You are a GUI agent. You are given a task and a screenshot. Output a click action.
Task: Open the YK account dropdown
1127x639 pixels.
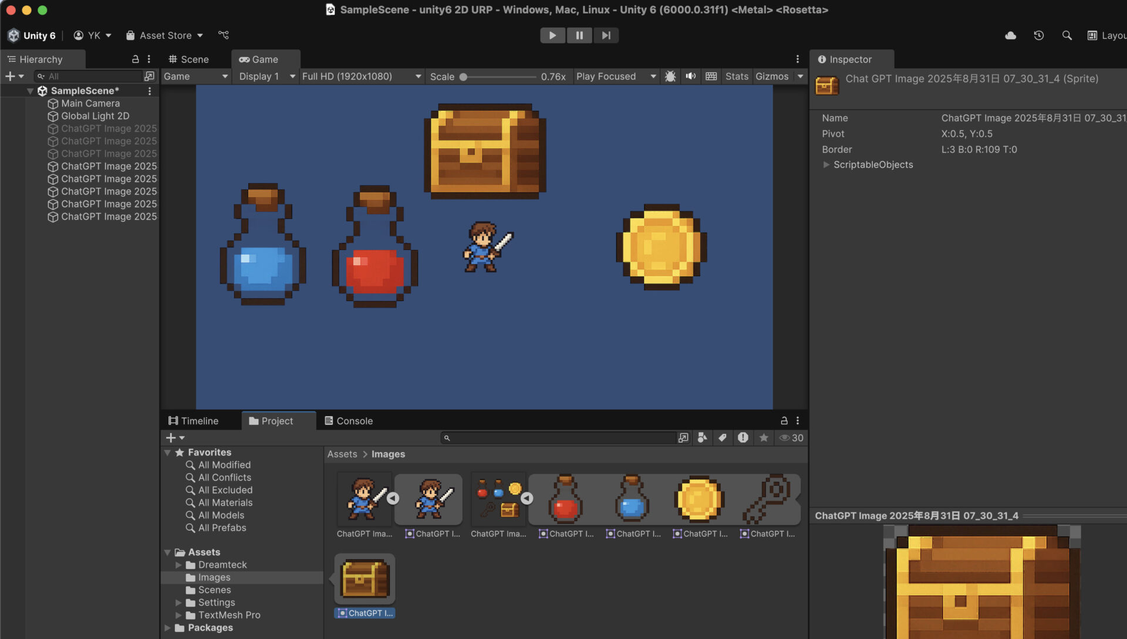[92, 35]
